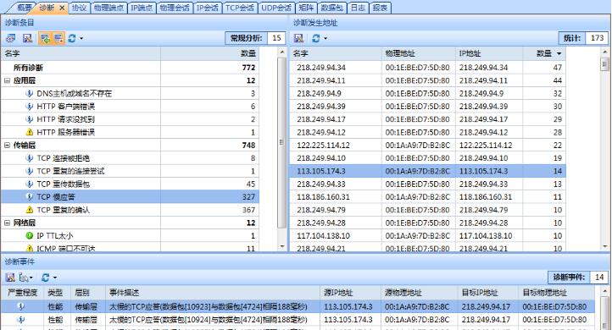The height and width of the screenshot is (330, 612).
Task: Click the IP地址 column header in address list
Action: pyautogui.click(x=489, y=53)
